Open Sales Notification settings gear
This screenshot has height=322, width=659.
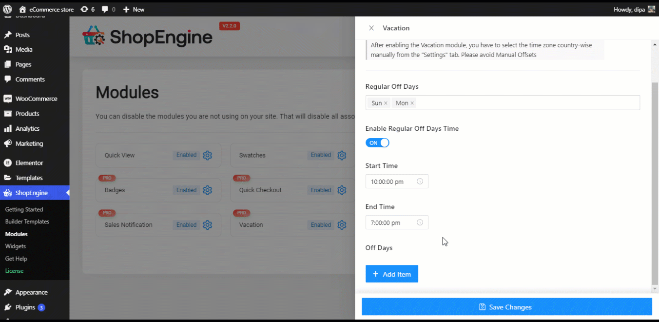(x=207, y=225)
